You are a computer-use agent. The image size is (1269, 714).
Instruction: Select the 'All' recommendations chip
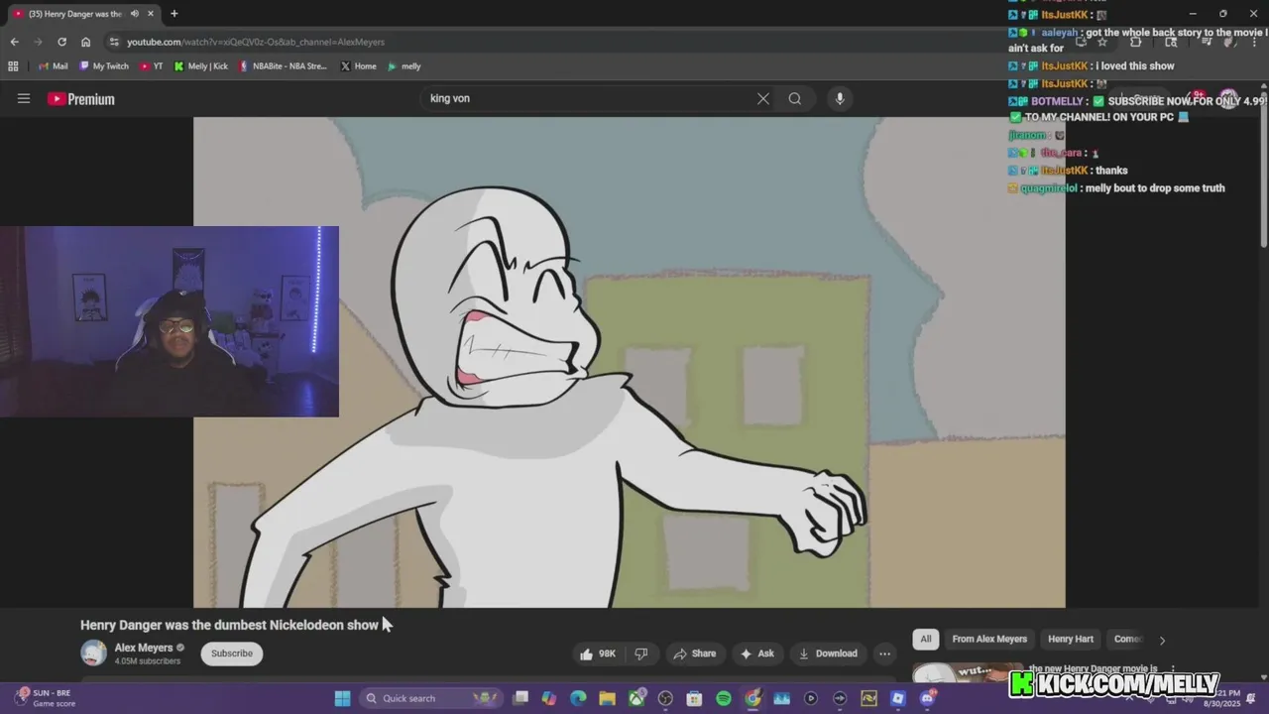coord(926,639)
